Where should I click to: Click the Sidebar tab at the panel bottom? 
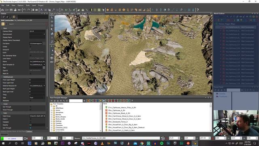[x=29, y=131]
